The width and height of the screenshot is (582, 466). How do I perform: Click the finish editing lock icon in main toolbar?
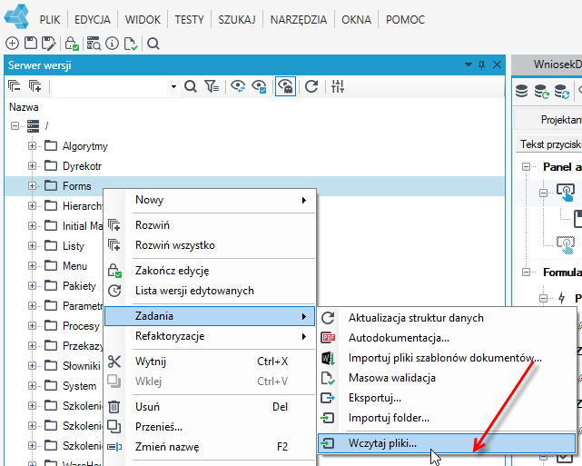72,44
